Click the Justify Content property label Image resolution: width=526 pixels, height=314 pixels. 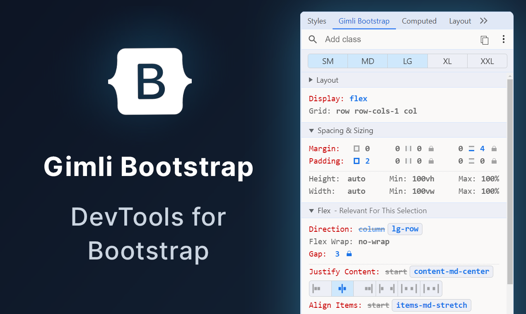[344, 271]
